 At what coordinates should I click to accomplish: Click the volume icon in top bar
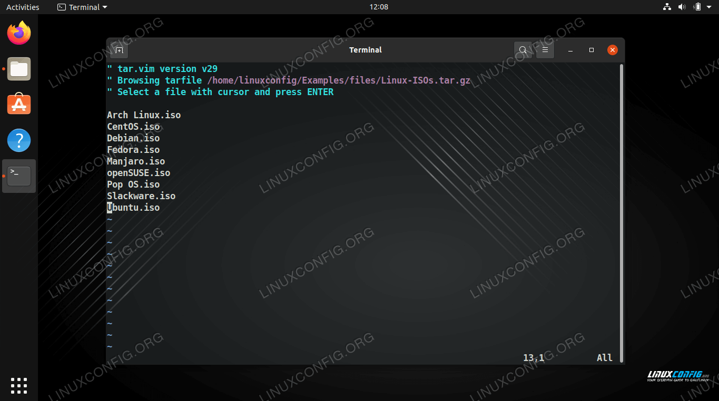[x=682, y=7]
